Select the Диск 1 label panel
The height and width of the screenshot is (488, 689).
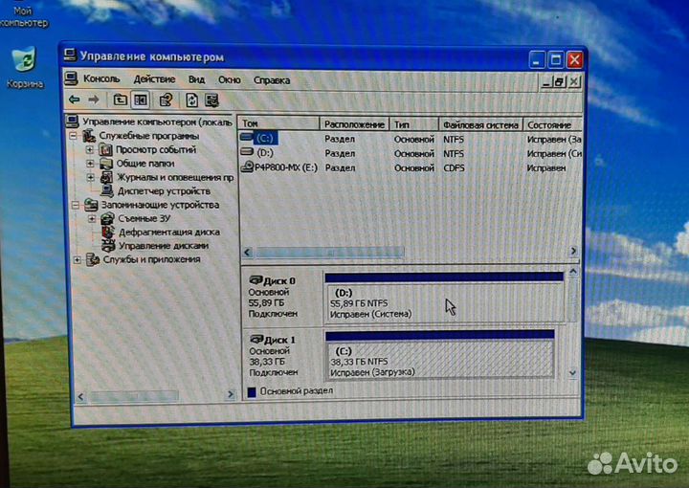click(x=282, y=356)
